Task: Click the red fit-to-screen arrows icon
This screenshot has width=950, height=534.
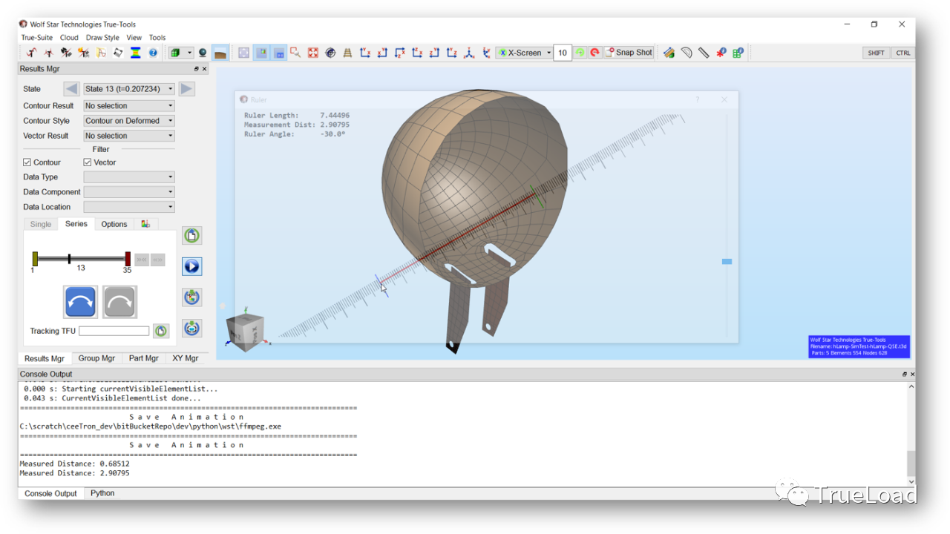Action: (x=312, y=53)
